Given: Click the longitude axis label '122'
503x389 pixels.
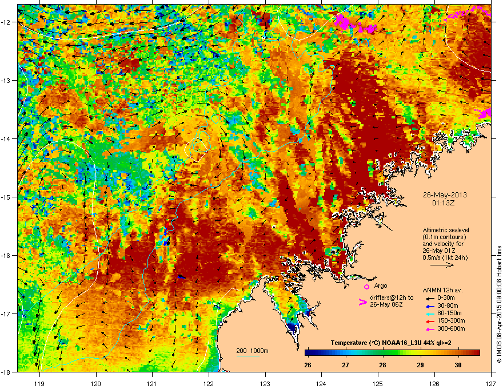Looking at the screenshot, I should click(209, 383).
